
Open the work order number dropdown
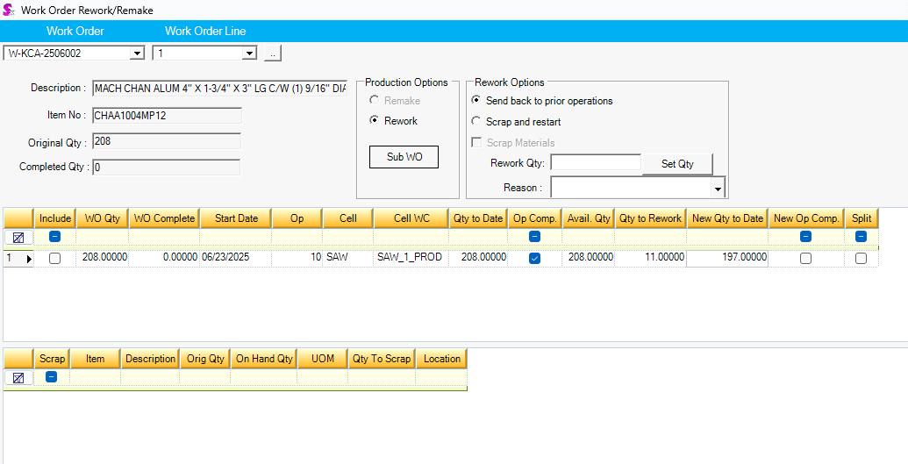point(136,54)
